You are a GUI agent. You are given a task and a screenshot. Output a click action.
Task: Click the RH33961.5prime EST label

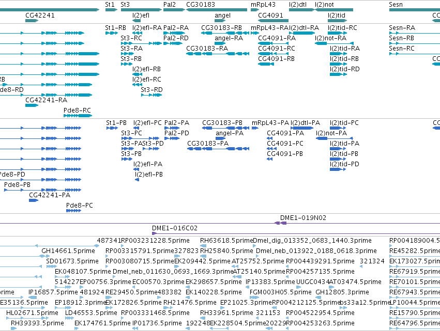[x=226, y=313]
